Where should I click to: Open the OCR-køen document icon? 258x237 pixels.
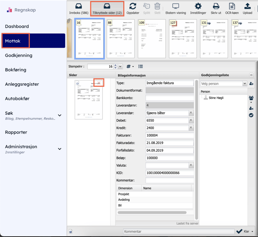pos(232,8)
